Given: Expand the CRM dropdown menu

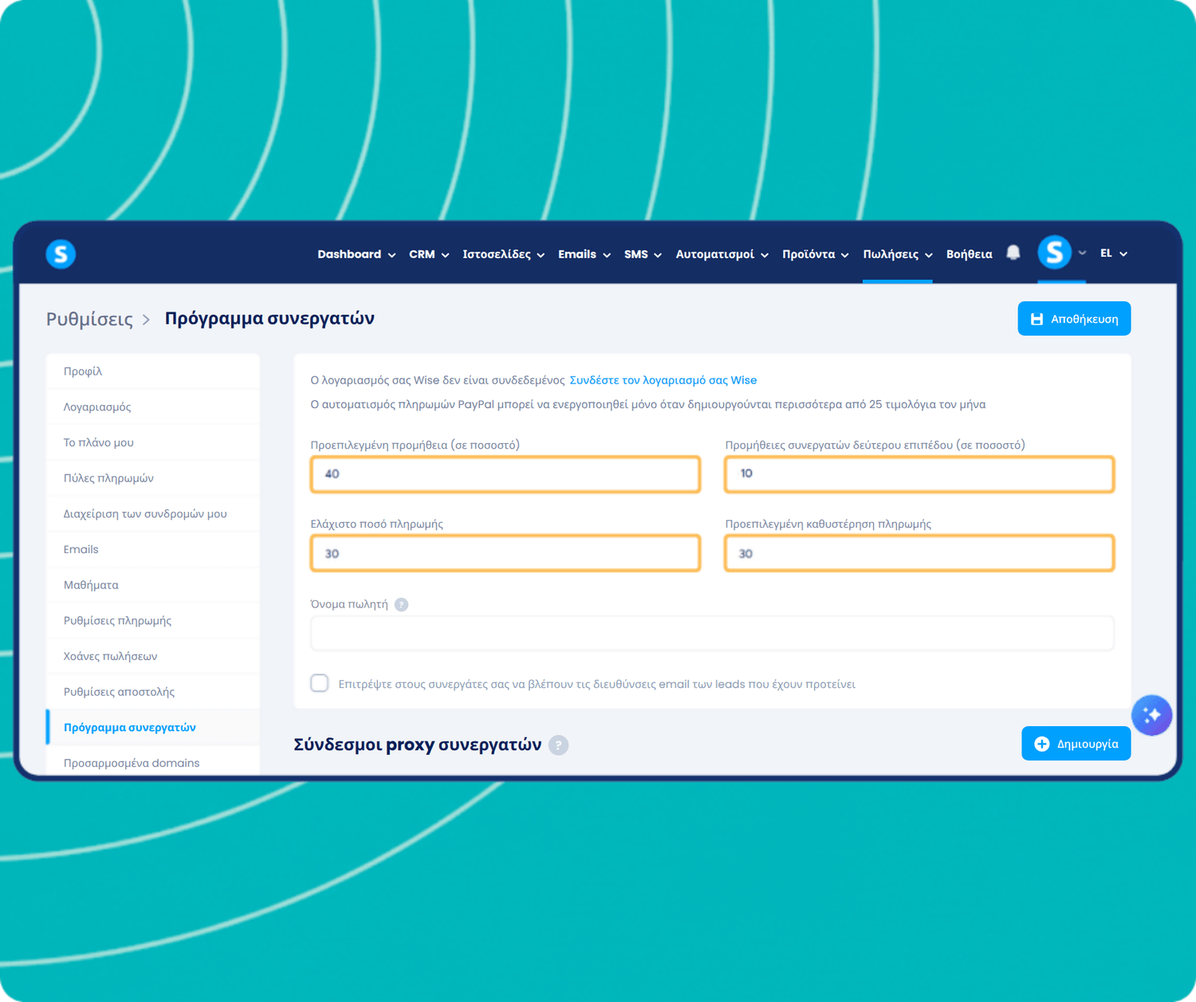Looking at the screenshot, I should pos(429,254).
